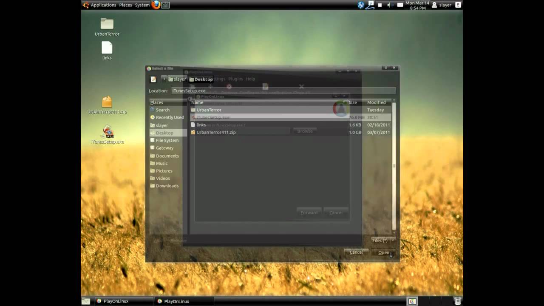Image resolution: width=544 pixels, height=306 pixels.
Task: Sort files by Modified column
Action: click(378, 102)
